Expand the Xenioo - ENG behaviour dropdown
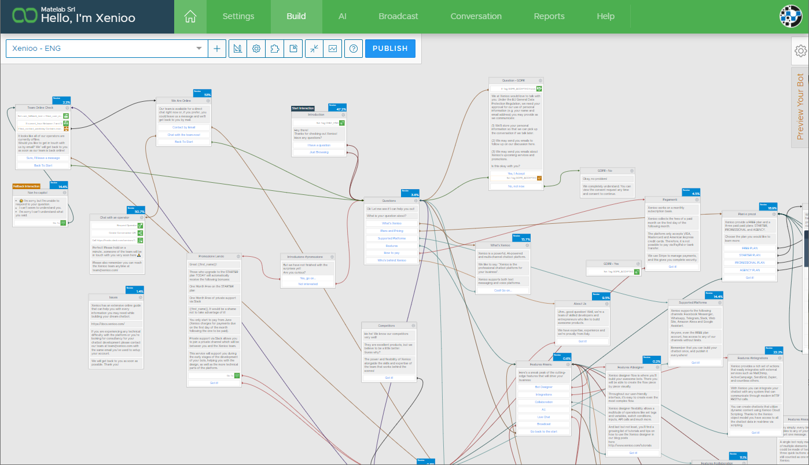809x465 pixels. 108,49
